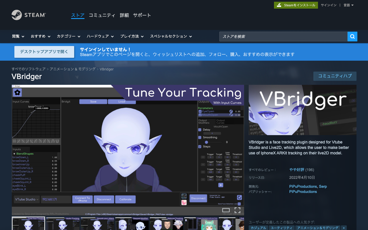Click the VBridger page title

[27, 76]
